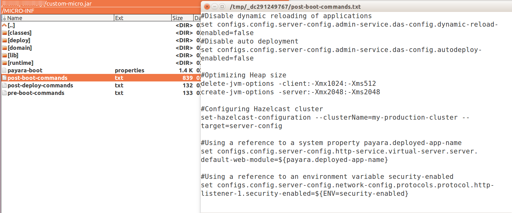Click the pre-boot-commands file icon
This screenshot has height=213, width=512.
4,93
